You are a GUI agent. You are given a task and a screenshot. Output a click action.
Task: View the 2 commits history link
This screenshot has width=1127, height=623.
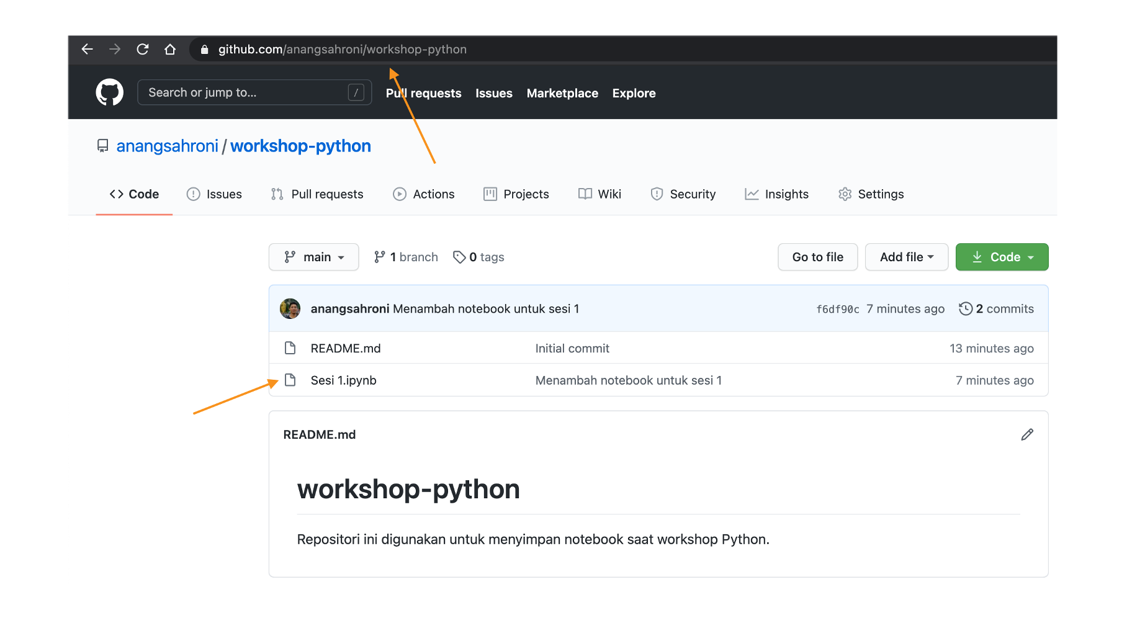[x=997, y=308]
